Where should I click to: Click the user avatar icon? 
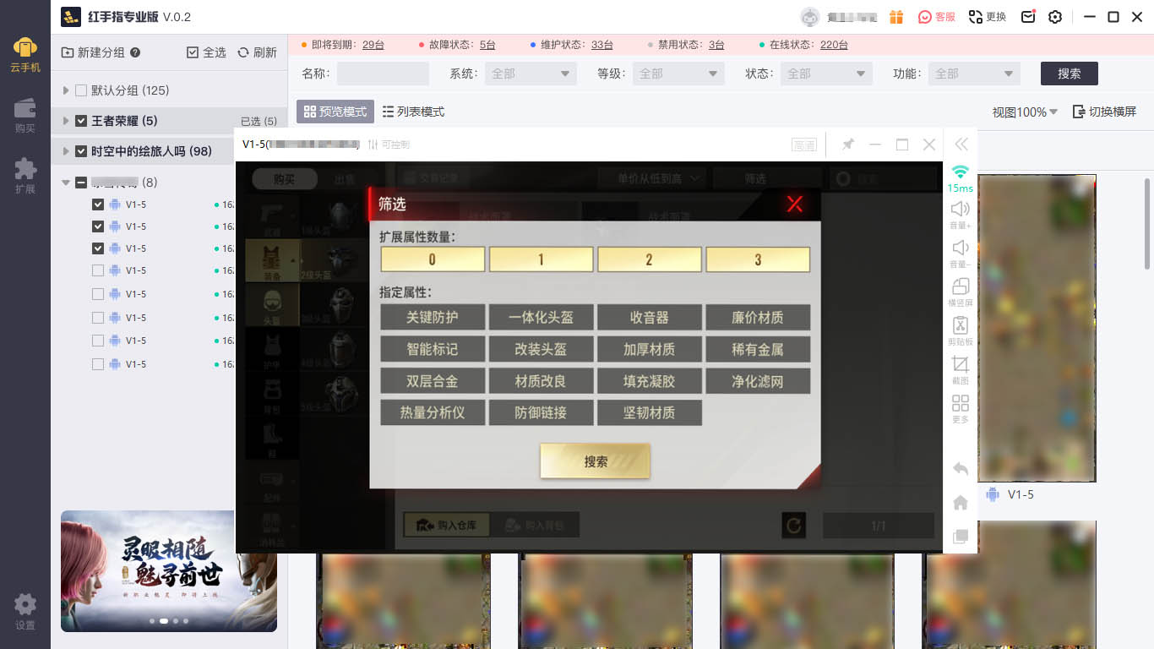click(x=809, y=17)
